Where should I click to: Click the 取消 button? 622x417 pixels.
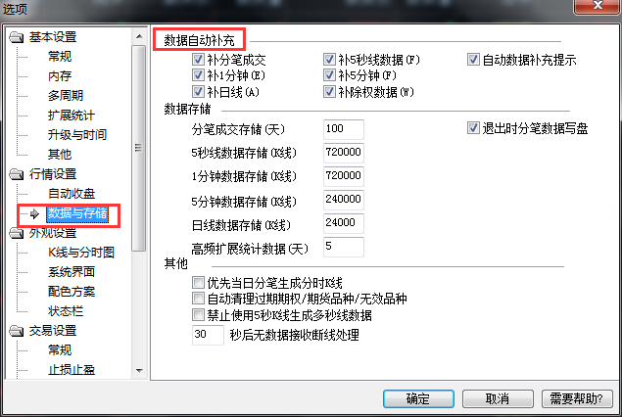point(498,398)
